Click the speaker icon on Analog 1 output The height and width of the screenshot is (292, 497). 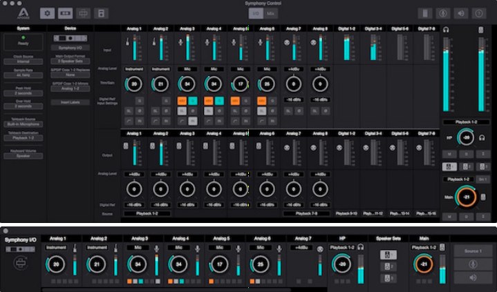pyautogui.click(x=126, y=146)
